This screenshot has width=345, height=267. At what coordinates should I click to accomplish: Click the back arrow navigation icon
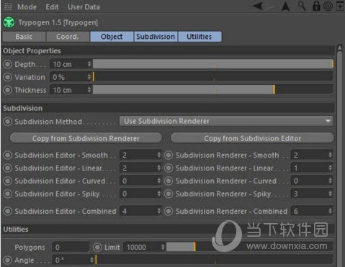pos(259,6)
